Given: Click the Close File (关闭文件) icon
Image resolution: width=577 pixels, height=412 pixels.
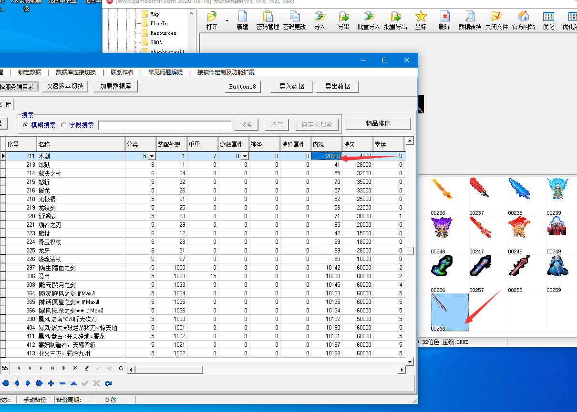Looking at the screenshot, I should (496, 21).
